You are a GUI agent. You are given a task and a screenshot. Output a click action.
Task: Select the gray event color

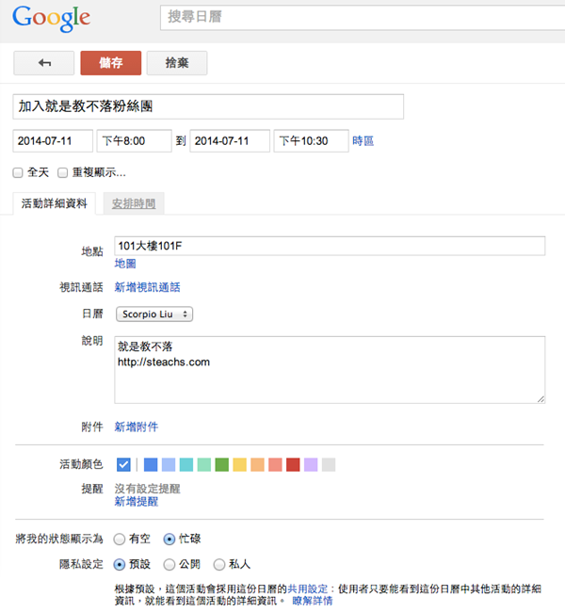click(329, 464)
